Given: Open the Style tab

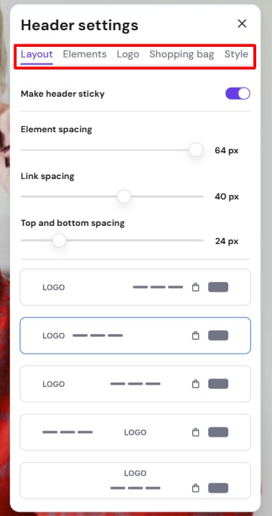Looking at the screenshot, I should coord(237,54).
